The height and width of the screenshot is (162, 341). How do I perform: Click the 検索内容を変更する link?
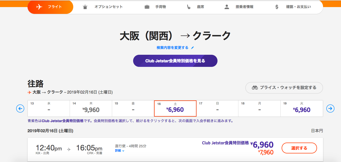172,47
